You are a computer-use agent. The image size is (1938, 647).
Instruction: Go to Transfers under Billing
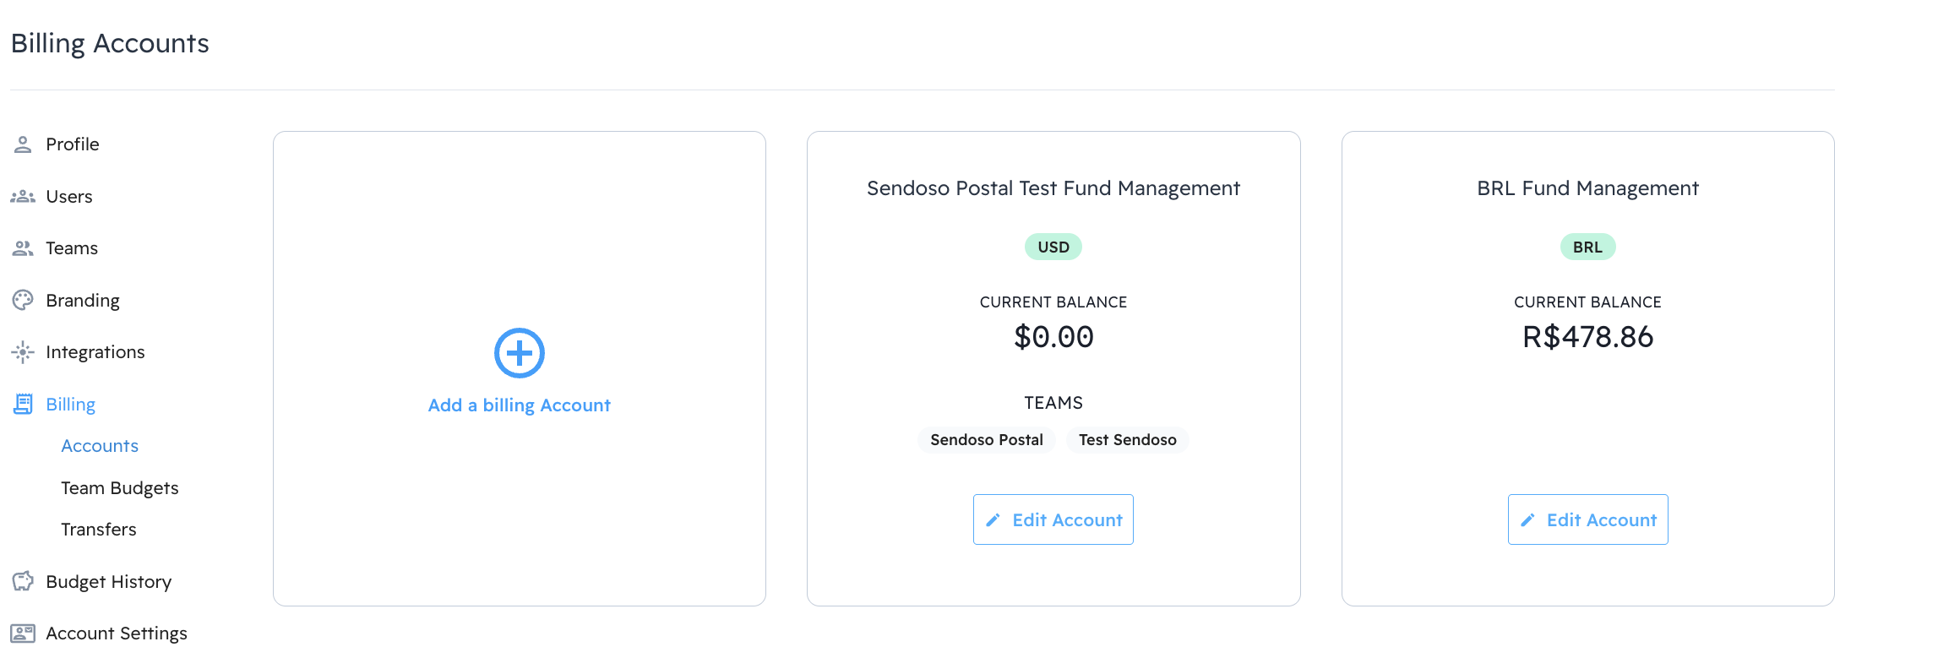[99, 530]
